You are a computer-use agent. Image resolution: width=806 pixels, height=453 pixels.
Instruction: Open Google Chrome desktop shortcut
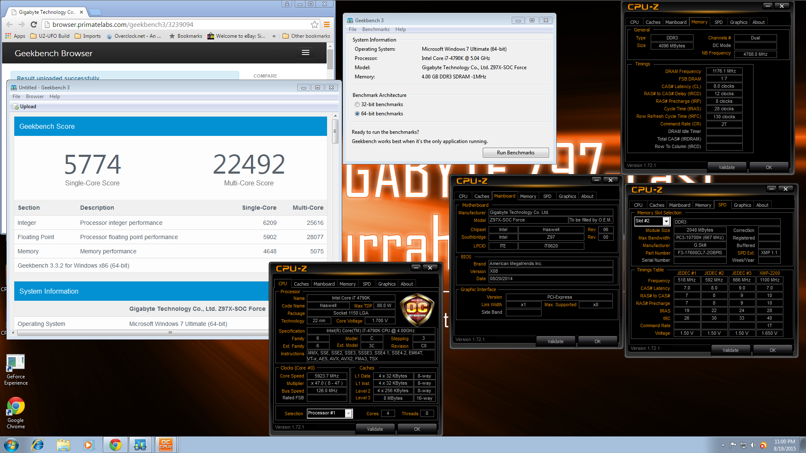tap(16, 413)
